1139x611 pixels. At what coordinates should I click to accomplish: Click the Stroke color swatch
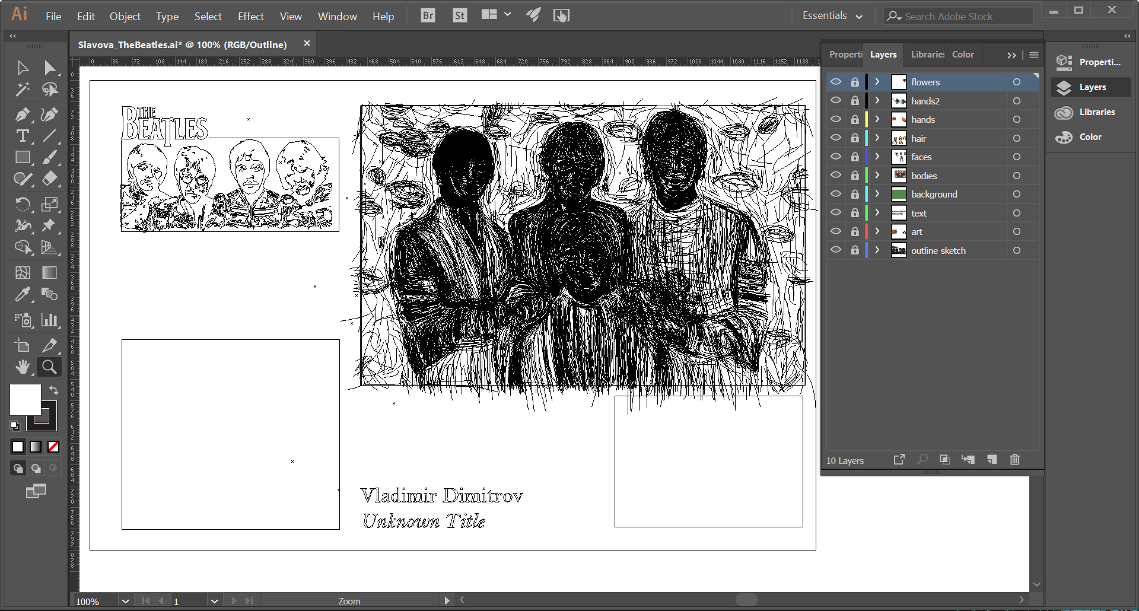(49, 422)
